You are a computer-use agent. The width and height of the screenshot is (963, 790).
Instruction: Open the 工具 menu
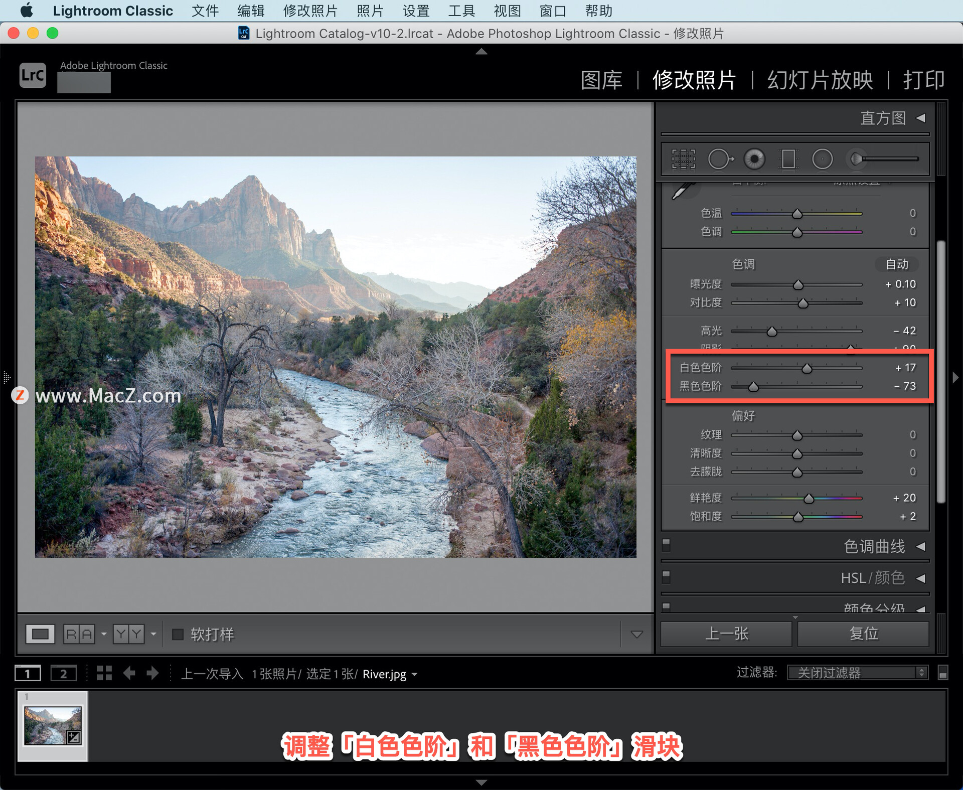coord(461,11)
